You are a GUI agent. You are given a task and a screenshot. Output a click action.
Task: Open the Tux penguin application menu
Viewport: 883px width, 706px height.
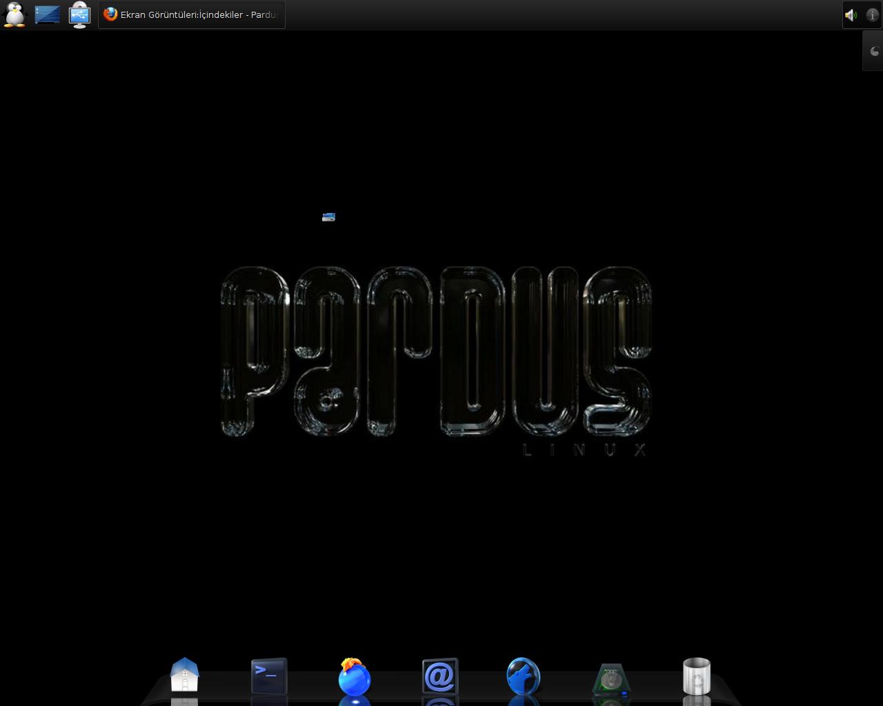tap(14, 14)
